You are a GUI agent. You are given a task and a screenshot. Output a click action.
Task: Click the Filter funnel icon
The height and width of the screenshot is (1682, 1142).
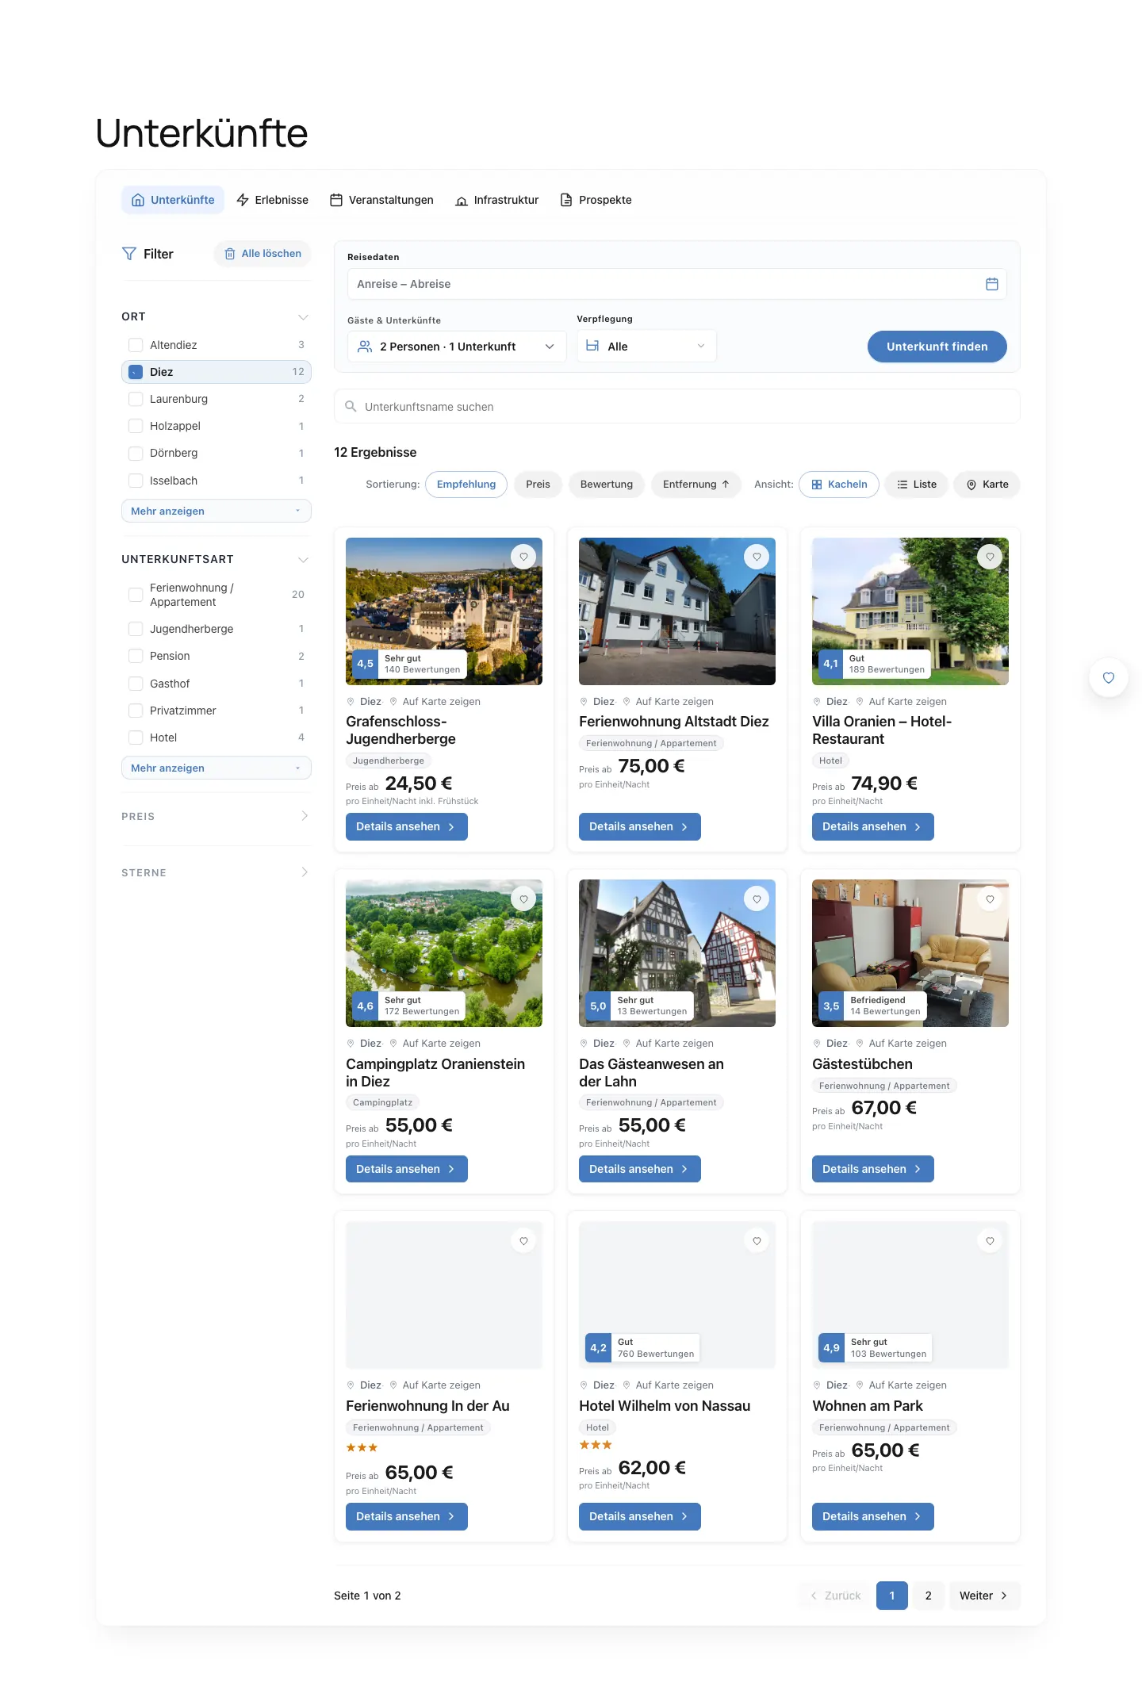[x=128, y=254]
